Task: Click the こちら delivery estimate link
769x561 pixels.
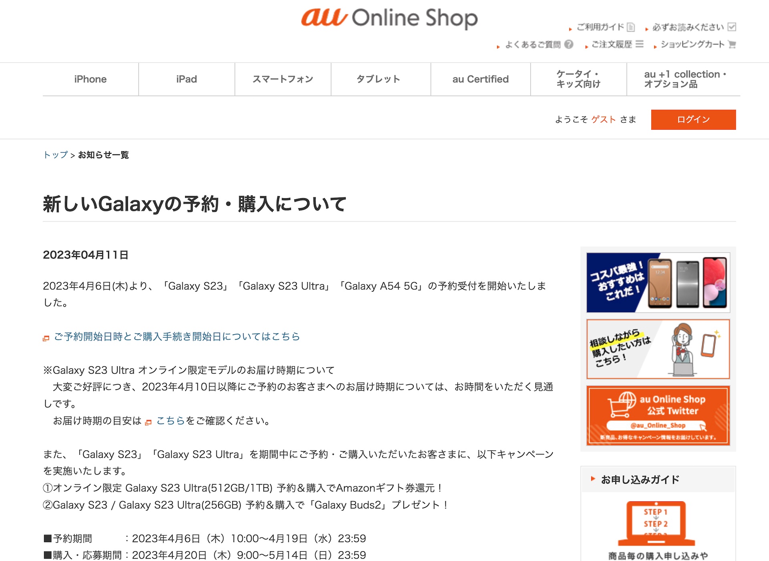Action: coord(170,420)
